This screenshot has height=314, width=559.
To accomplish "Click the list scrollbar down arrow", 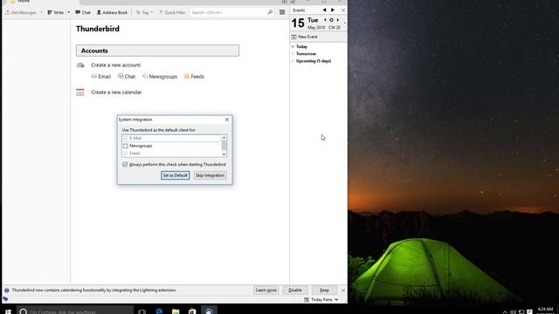I will [x=224, y=154].
